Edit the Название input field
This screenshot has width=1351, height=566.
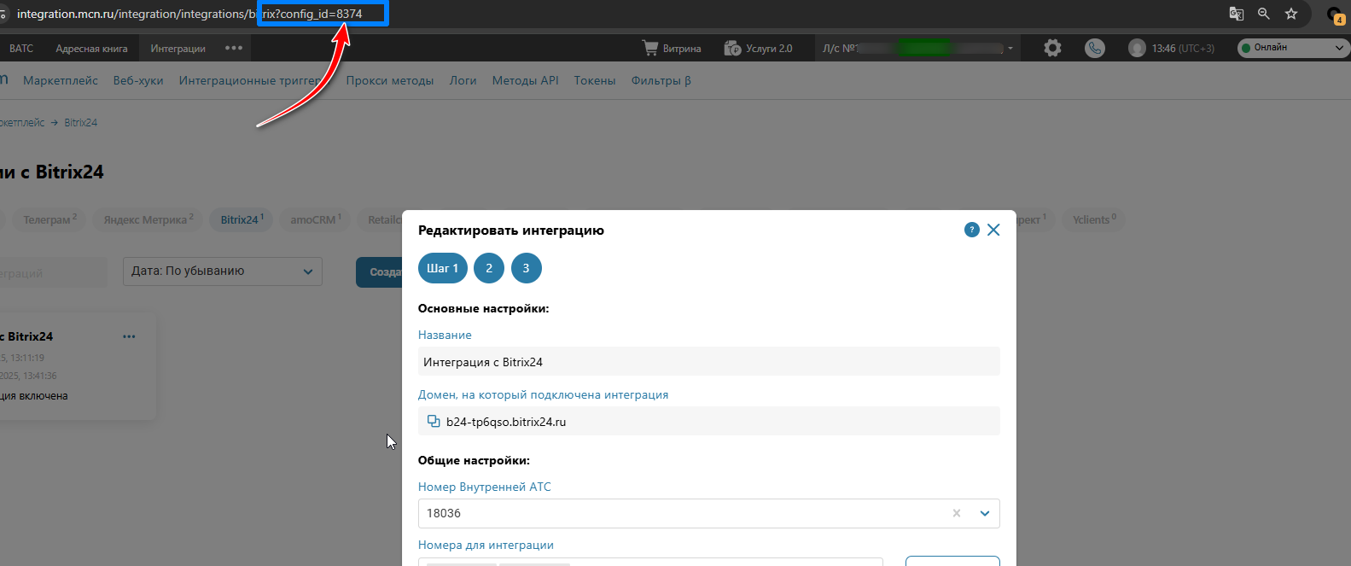(x=708, y=362)
